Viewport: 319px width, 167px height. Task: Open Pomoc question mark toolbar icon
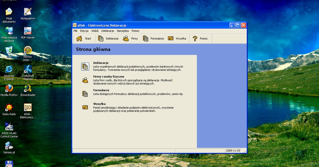[x=195, y=39]
